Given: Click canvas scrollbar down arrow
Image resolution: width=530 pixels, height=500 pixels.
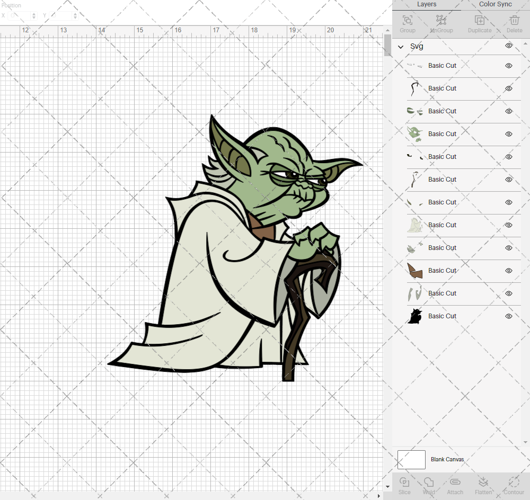Looking at the screenshot, I should click(388, 487).
